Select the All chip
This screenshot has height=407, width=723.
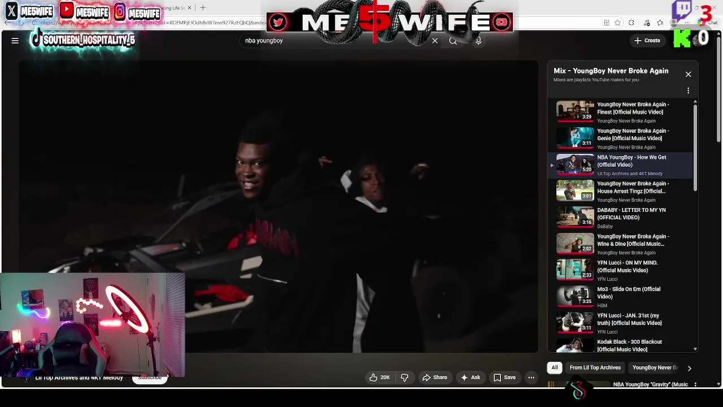coord(555,367)
